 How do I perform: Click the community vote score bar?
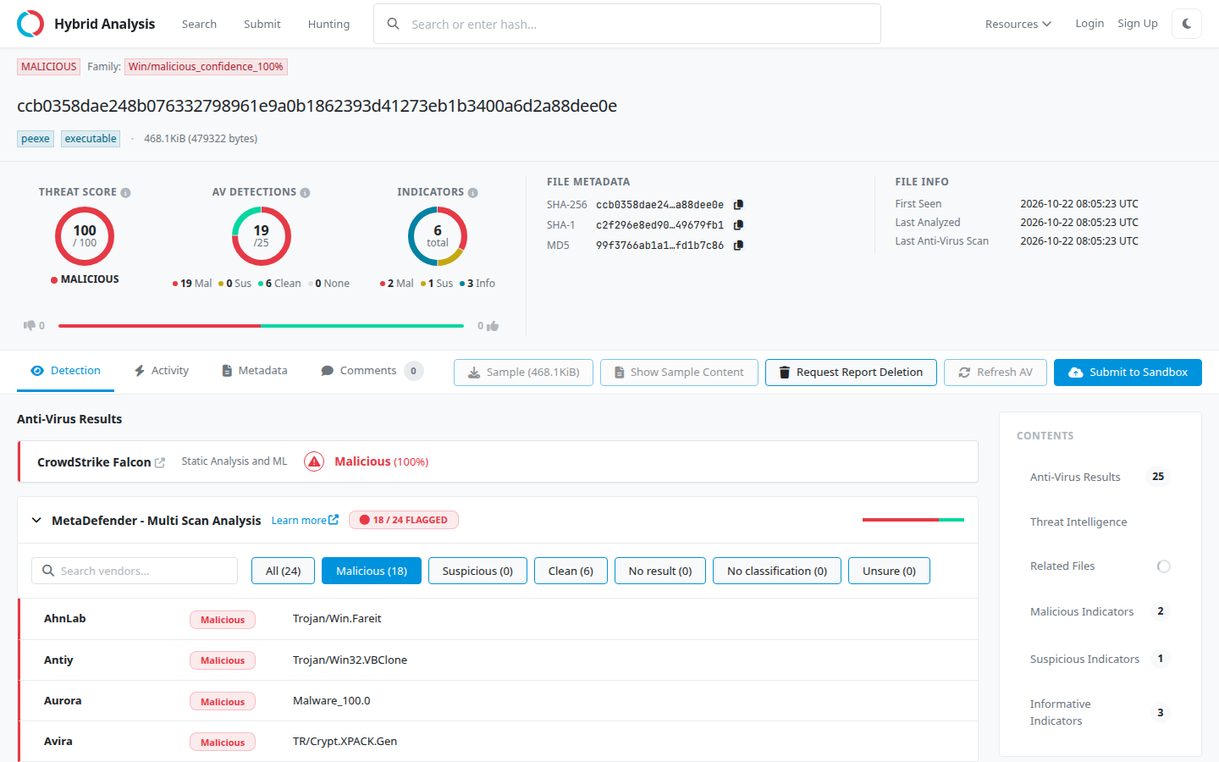point(261,325)
